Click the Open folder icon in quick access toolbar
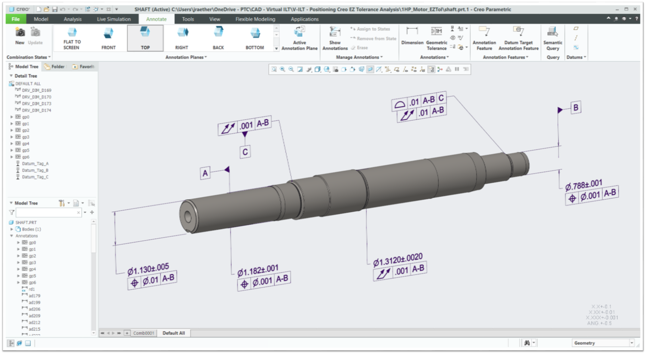 click(x=46, y=9)
